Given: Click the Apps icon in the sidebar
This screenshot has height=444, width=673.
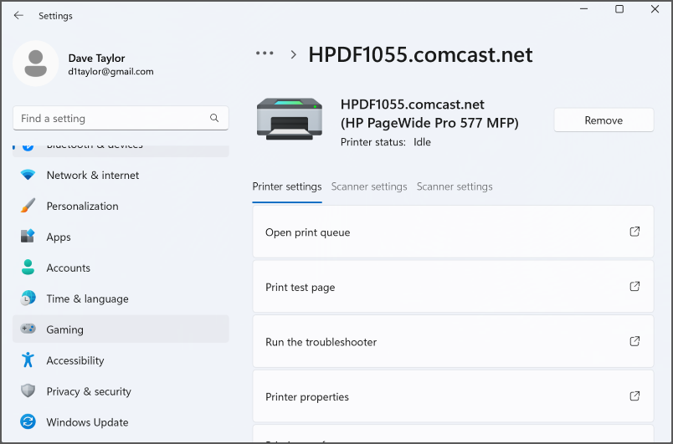Looking at the screenshot, I should tap(28, 237).
